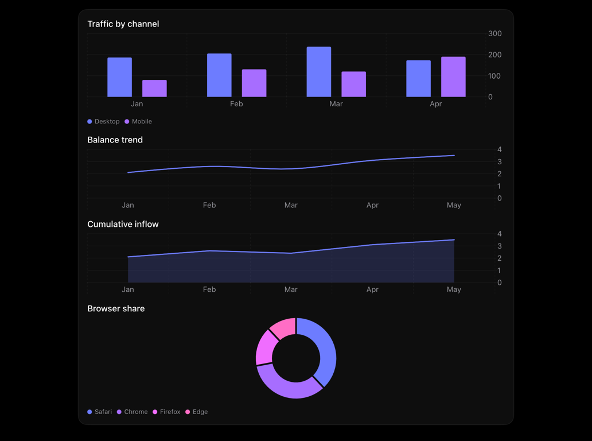Click the Jan Mobile bar
Screen dimensions: 592x441
154,88
